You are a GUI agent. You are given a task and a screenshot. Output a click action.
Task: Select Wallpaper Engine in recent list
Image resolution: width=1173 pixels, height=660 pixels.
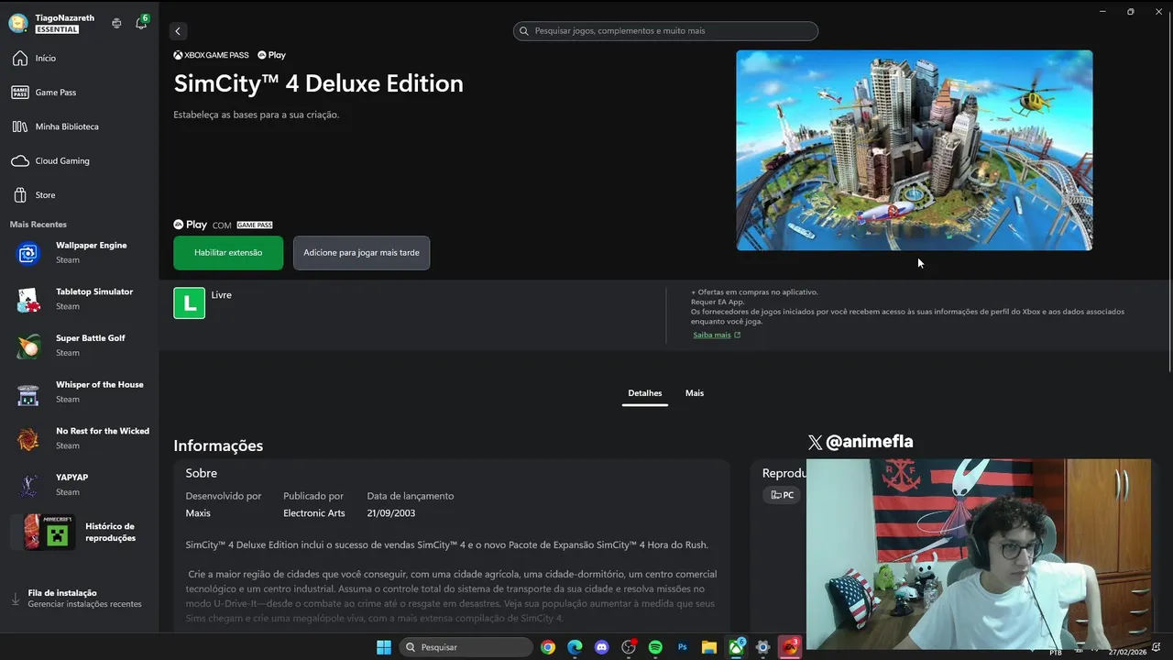(79, 253)
